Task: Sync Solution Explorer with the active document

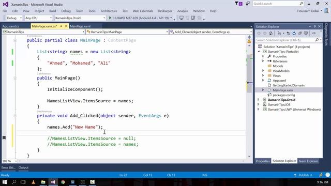Action: (288, 33)
